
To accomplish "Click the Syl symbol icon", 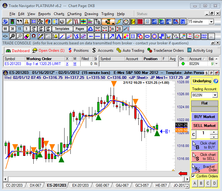I will click(183, 22).
